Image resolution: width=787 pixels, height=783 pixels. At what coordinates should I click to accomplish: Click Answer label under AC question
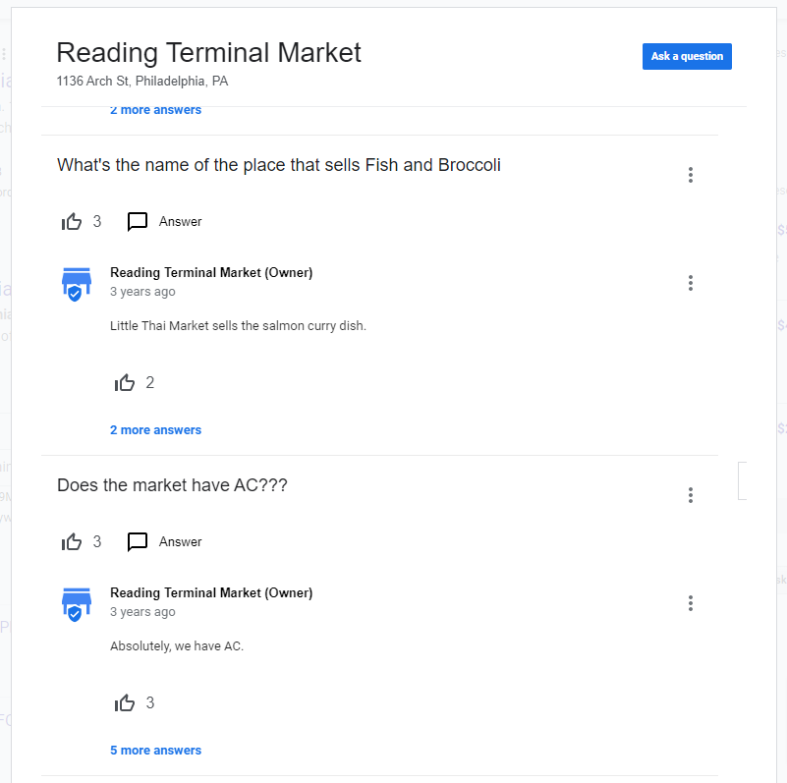pos(180,541)
